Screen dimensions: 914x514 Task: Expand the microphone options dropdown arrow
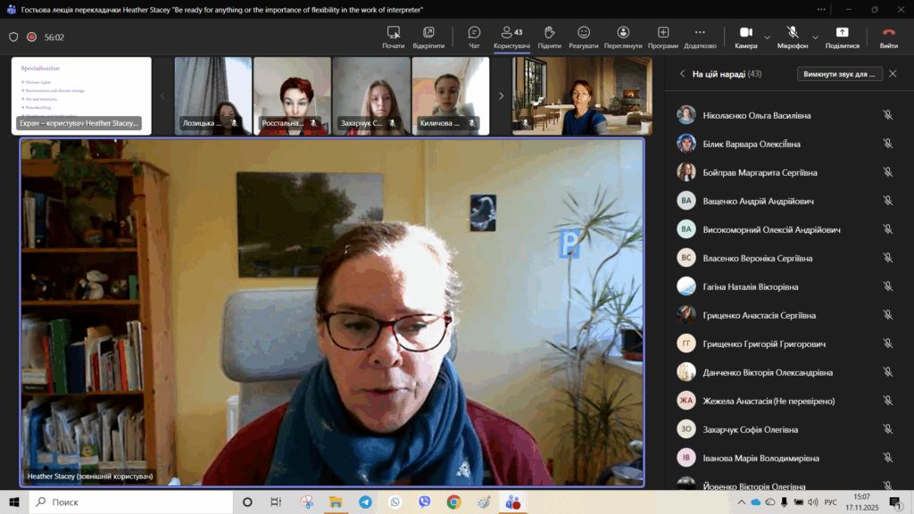pos(815,37)
